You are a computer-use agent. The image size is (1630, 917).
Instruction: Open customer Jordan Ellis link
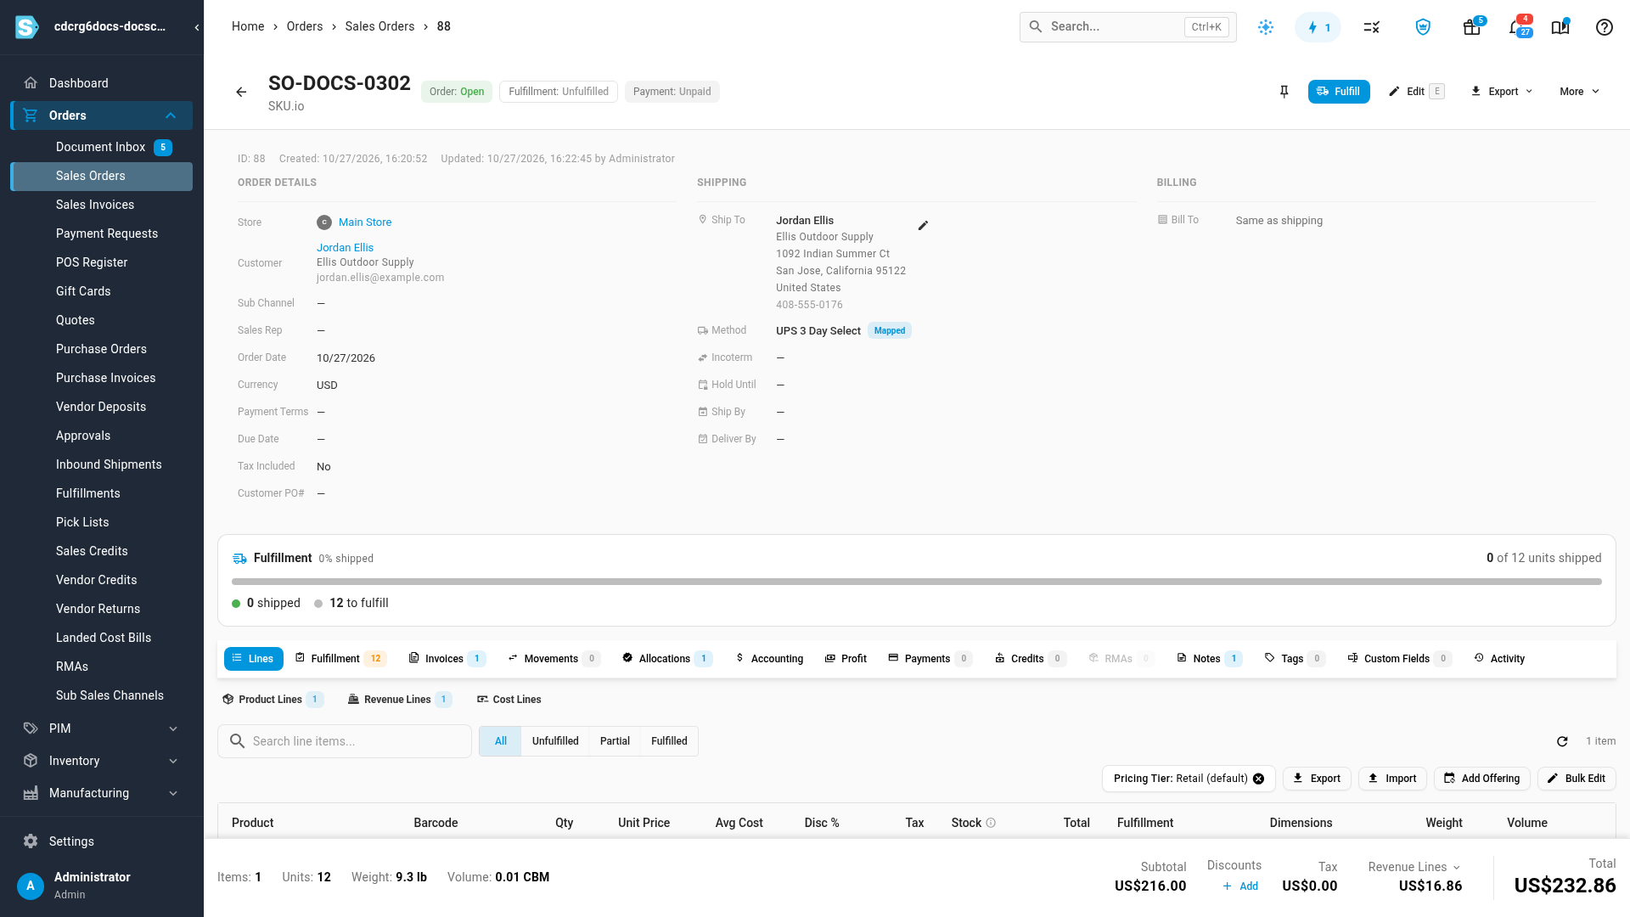click(x=345, y=248)
